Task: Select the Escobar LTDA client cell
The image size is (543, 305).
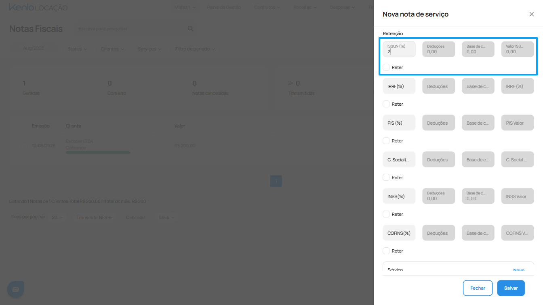Action: [x=80, y=141]
